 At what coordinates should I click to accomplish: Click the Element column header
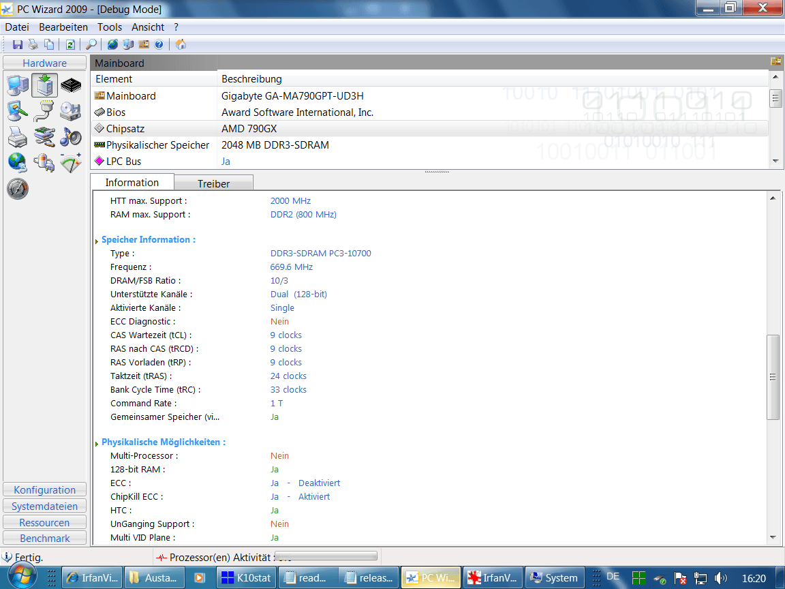pos(154,78)
